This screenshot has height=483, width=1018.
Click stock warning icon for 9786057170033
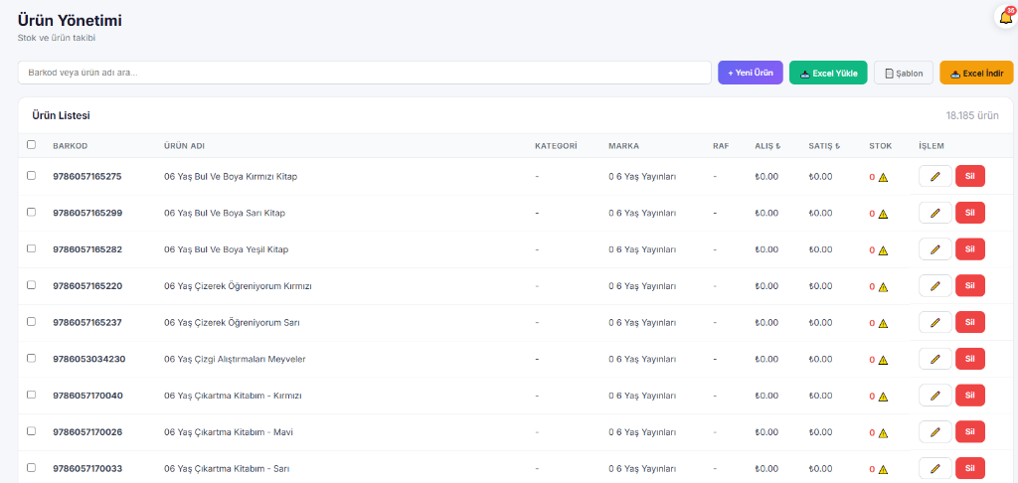(883, 469)
